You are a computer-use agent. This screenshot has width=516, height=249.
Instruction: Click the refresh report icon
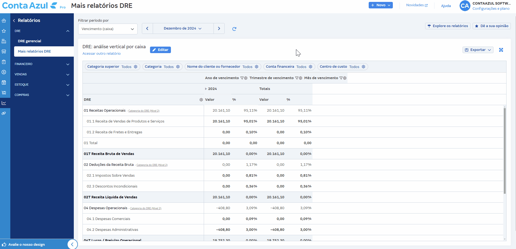coord(234,29)
